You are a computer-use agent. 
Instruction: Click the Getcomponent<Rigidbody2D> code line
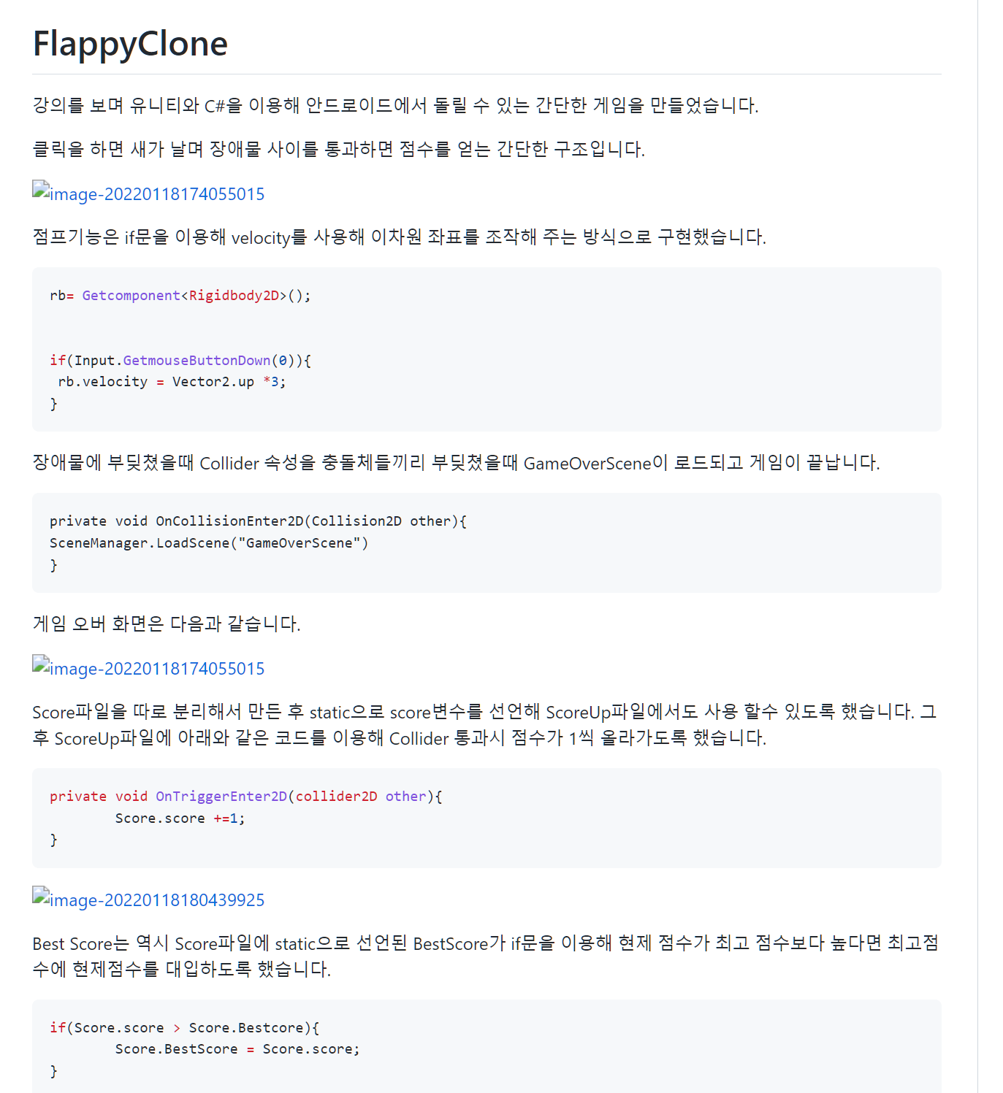click(180, 296)
